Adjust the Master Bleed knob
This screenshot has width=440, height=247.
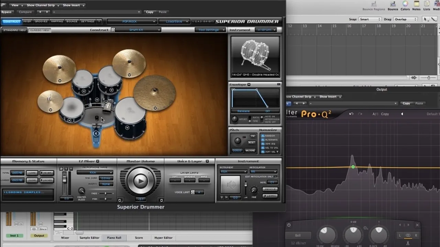click(81, 191)
